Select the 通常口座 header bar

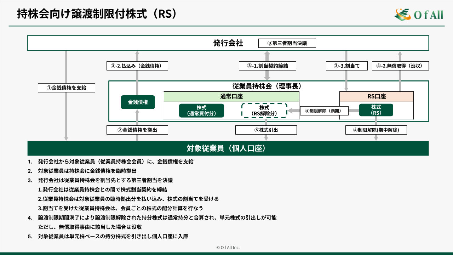(x=231, y=97)
